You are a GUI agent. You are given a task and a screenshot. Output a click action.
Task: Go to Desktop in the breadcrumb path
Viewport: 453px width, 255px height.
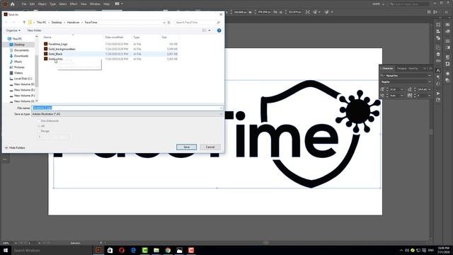57,22
